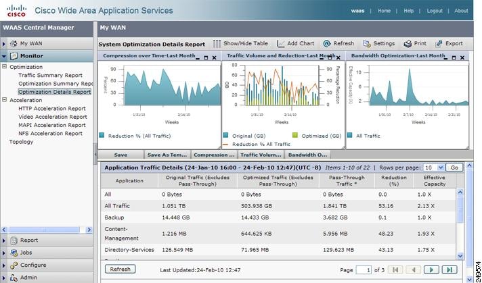Close Bandwidth Optimization chart
The height and width of the screenshot is (283, 482).
coord(462,57)
